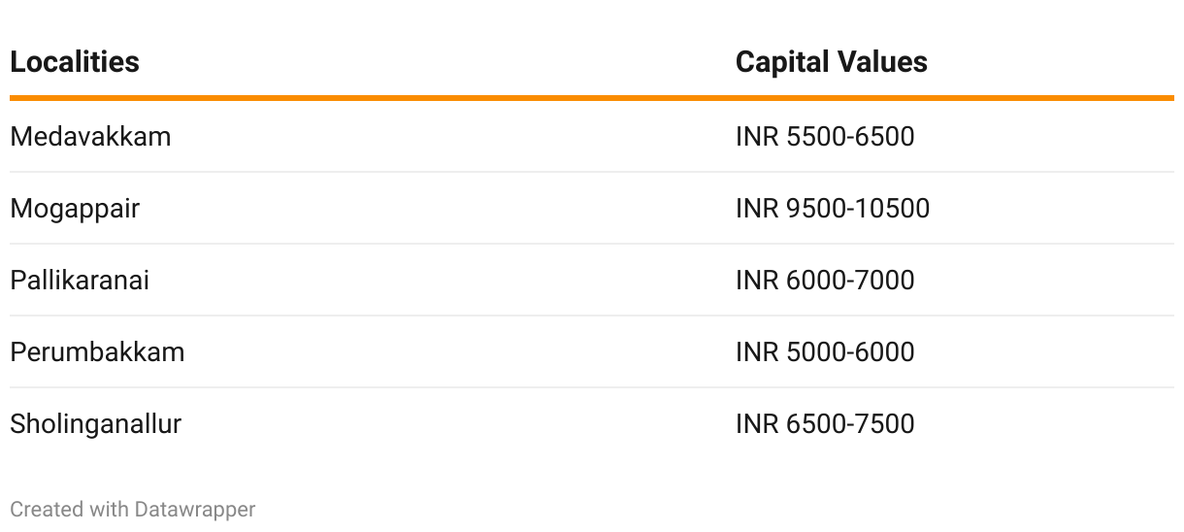
Task: Select the Medavakkam locality cell
Action: click(90, 137)
